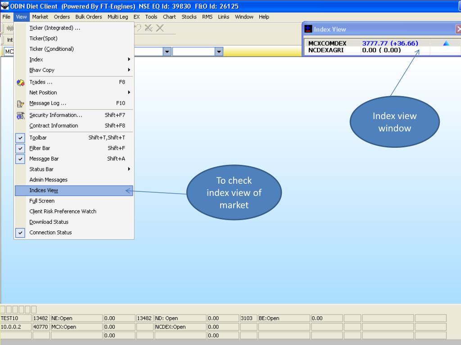This screenshot has width=461, height=345.
Task: Click the NE:Open status cell
Action: click(x=77, y=318)
